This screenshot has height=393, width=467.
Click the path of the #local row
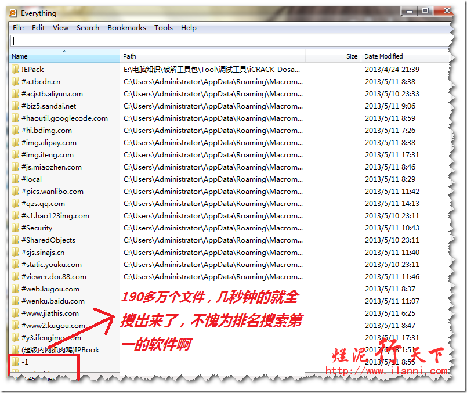pyautogui.click(x=213, y=179)
